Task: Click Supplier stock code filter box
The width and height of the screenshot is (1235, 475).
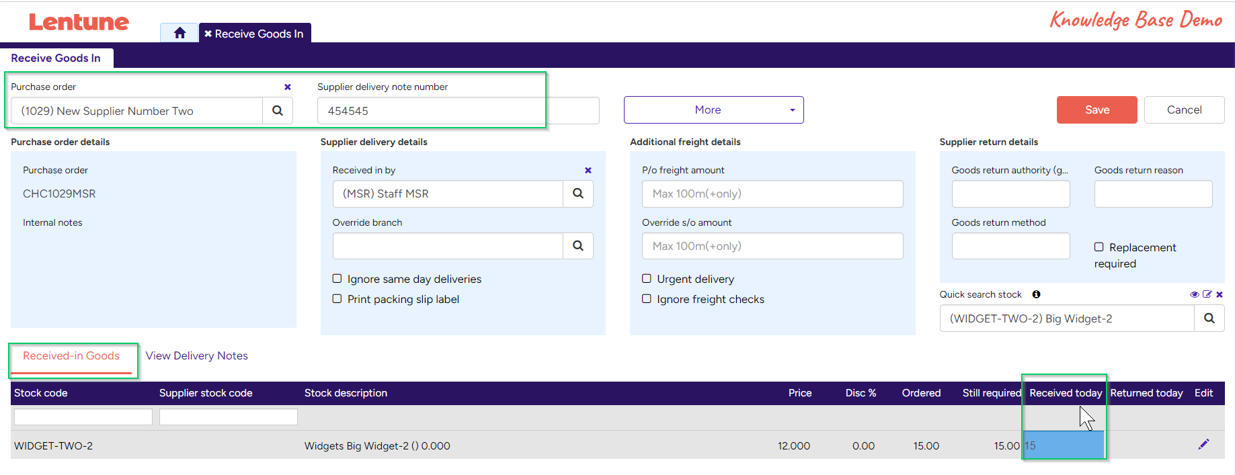Action: [x=229, y=417]
